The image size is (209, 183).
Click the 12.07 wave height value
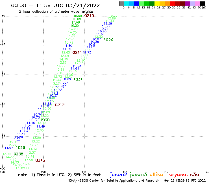[x=69, y=77]
